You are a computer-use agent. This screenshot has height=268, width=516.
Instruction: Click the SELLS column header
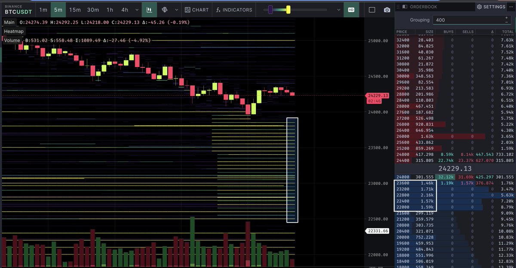coord(467,32)
